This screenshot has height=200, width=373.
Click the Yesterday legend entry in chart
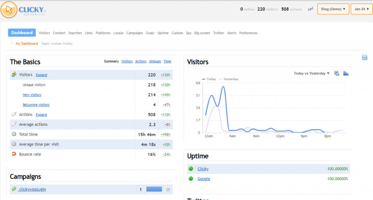[x=229, y=79]
